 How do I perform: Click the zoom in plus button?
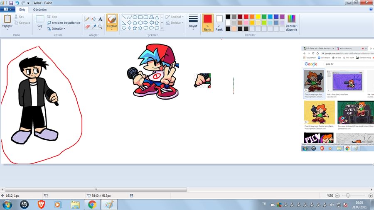(371, 196)
